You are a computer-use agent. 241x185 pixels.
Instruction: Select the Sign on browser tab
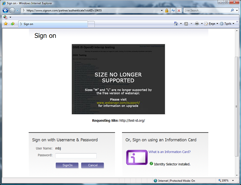pyautogui.click(x=53, y=24)
